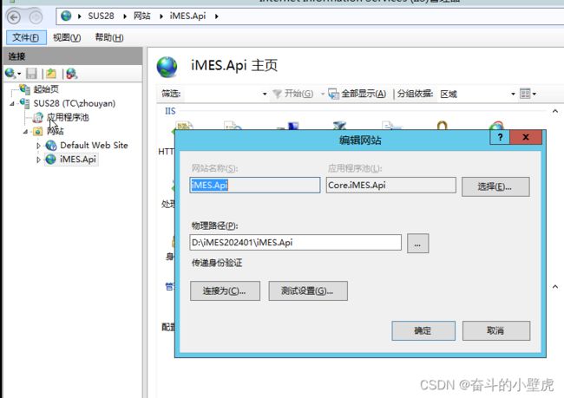
Task: Open the 筛选 filter dropdown
Action: pyautogui.click(x=265, y=94)
